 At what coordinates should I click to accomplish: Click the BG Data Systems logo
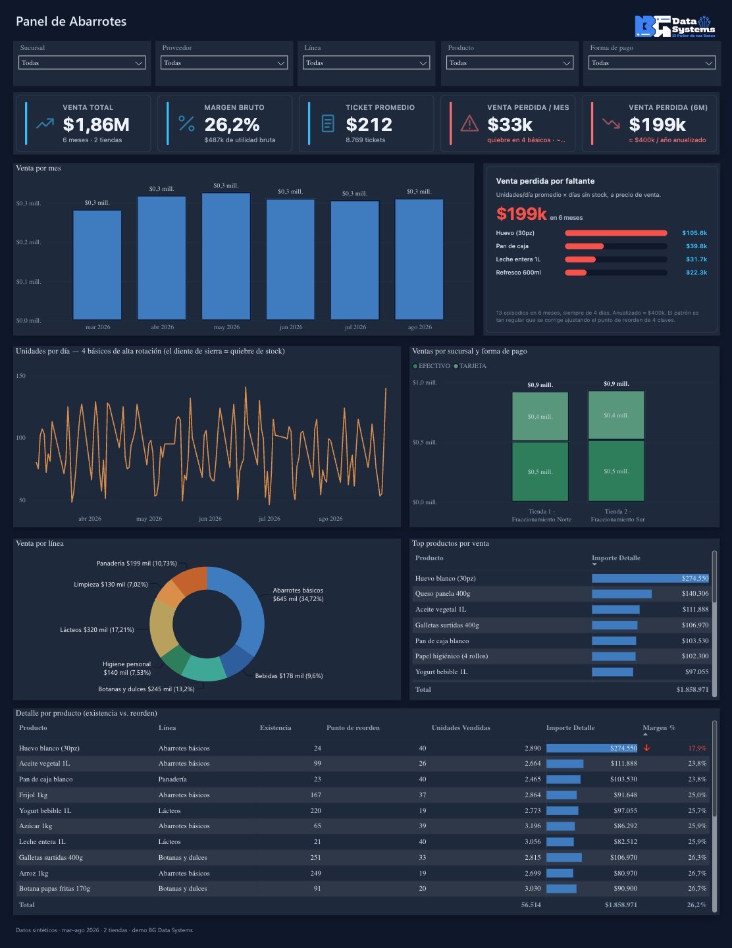[675, 26]
